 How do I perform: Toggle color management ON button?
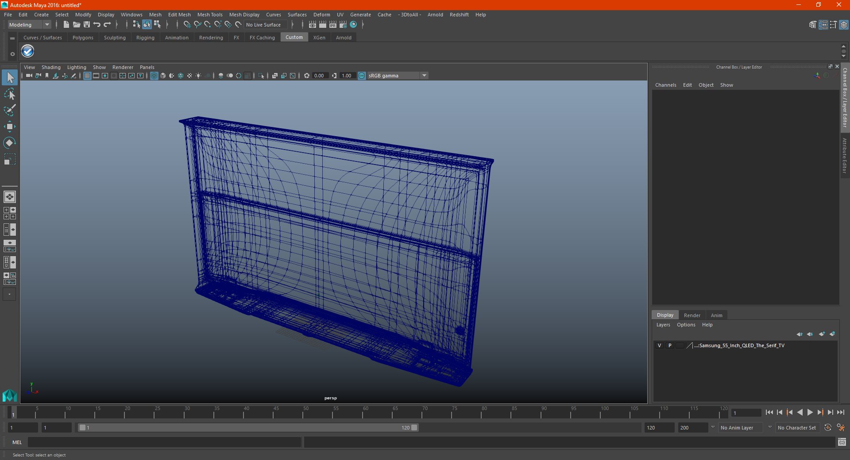pyautogui.click(x=362, y=76)
